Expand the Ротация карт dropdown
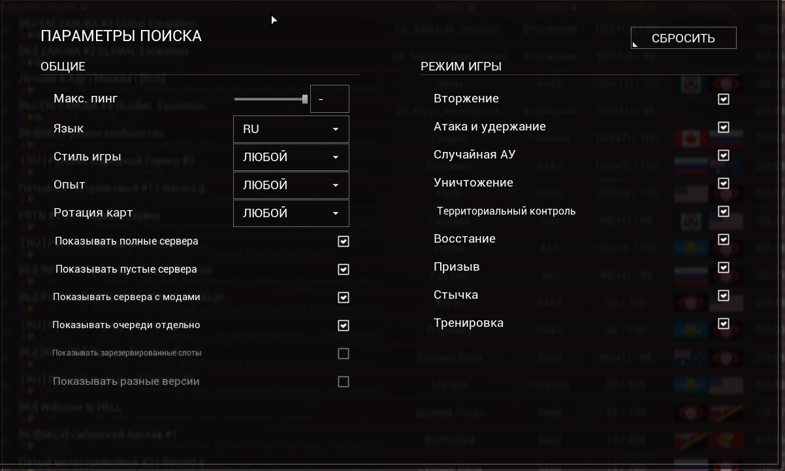Viewport: 785px width, 471px height. click(291, 213)
